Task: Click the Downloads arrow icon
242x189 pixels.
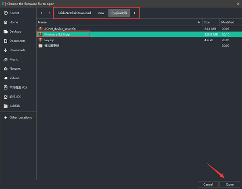Action: [x=6, y=50]
